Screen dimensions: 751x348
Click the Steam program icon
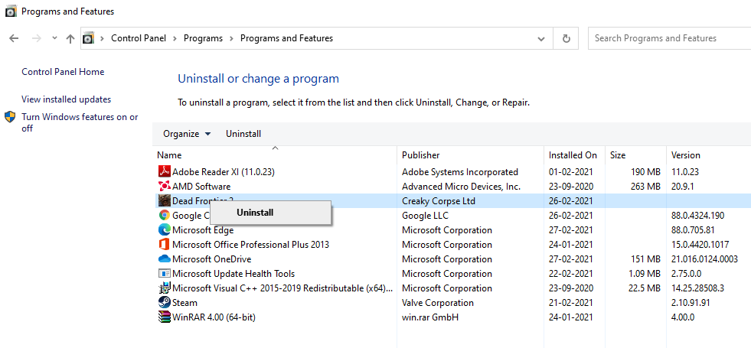pyautogui.click(x=165, y=303)
